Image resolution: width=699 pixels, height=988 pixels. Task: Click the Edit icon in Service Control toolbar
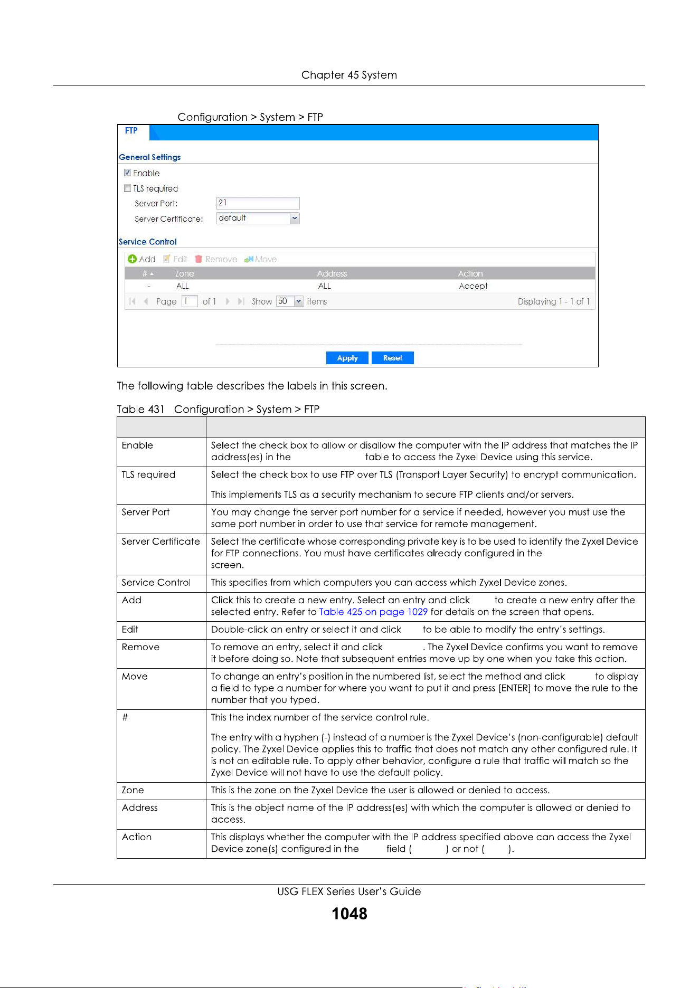167,259
